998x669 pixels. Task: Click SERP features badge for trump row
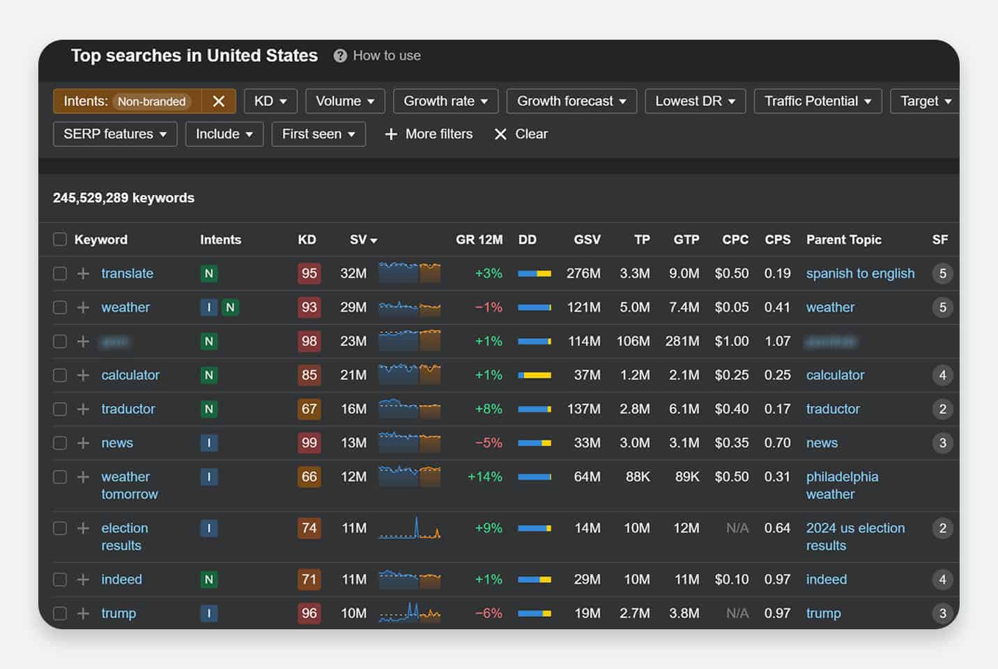point(942,613)
